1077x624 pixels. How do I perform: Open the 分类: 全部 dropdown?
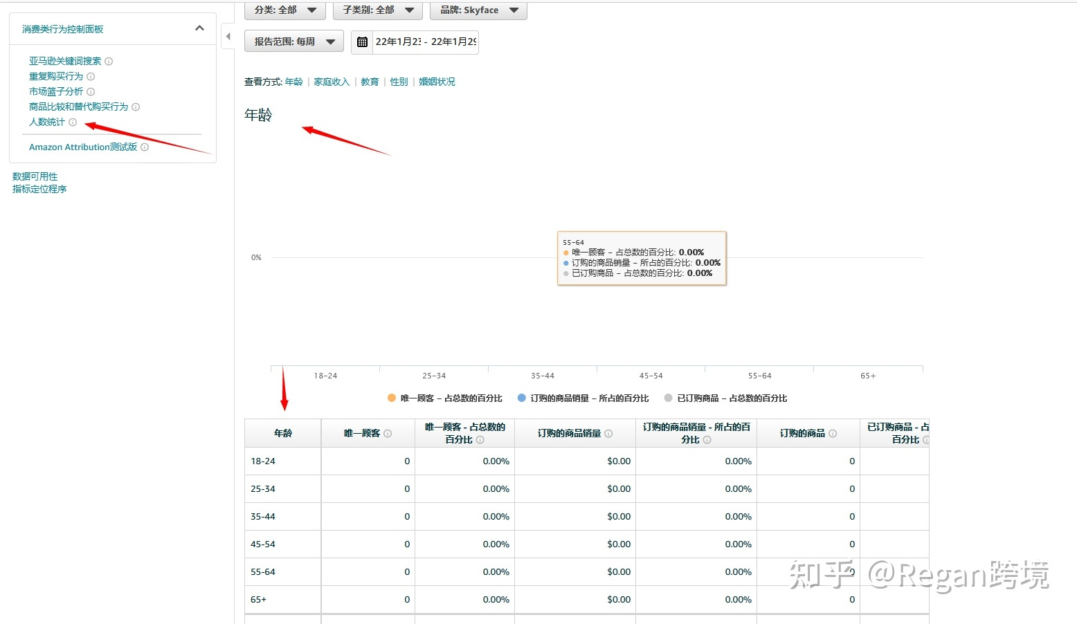[x=284, y=10]
